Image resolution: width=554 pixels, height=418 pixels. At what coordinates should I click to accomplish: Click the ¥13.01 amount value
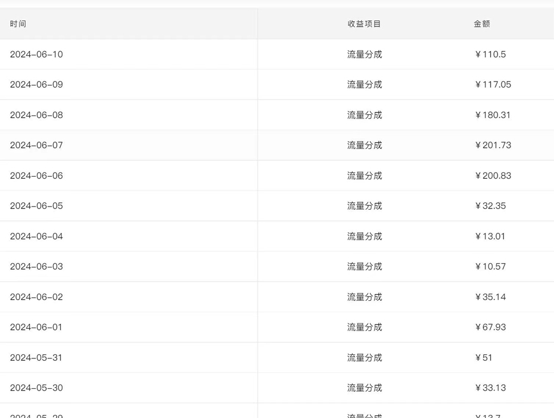coord(490,236)
